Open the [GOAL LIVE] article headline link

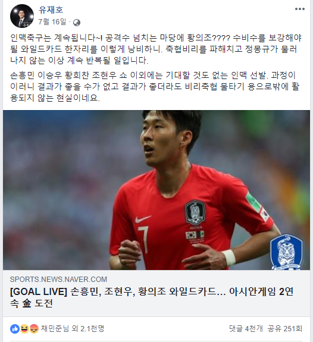coord(152,297)
